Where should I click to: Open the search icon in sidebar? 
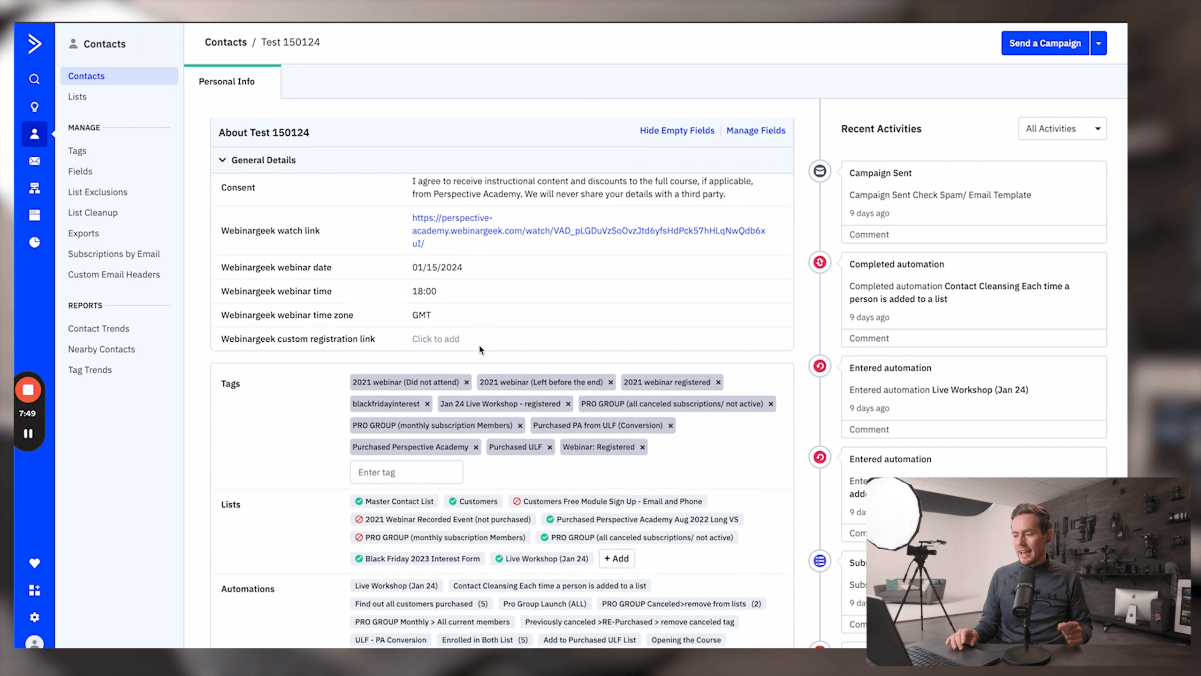point(34,79)
